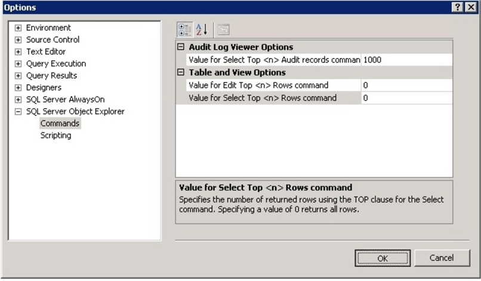The width and height of the screenshot is (481, 281).
Task: Select 'Value for Edit Top <n> Rows command' row
Action: point(274,85)
